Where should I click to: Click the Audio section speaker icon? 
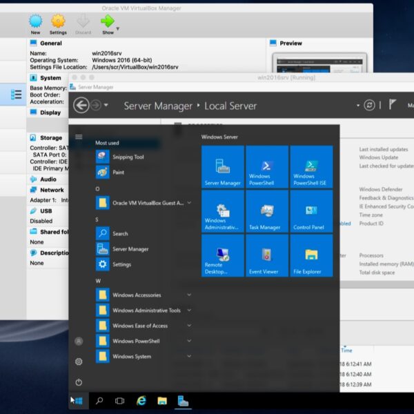pyautogui.click(x=33, y=179)
